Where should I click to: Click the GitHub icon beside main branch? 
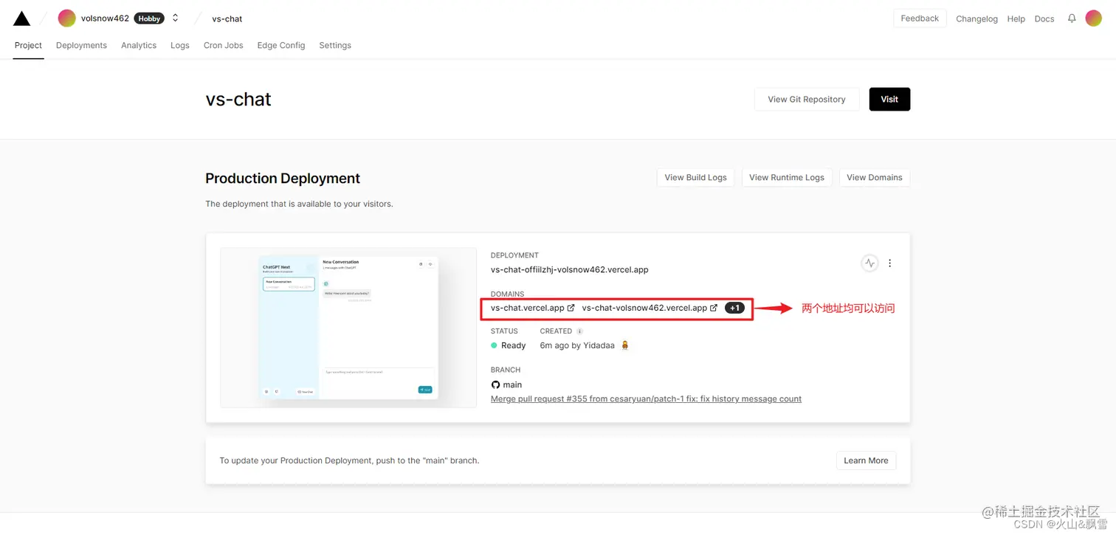click(495, 384)
